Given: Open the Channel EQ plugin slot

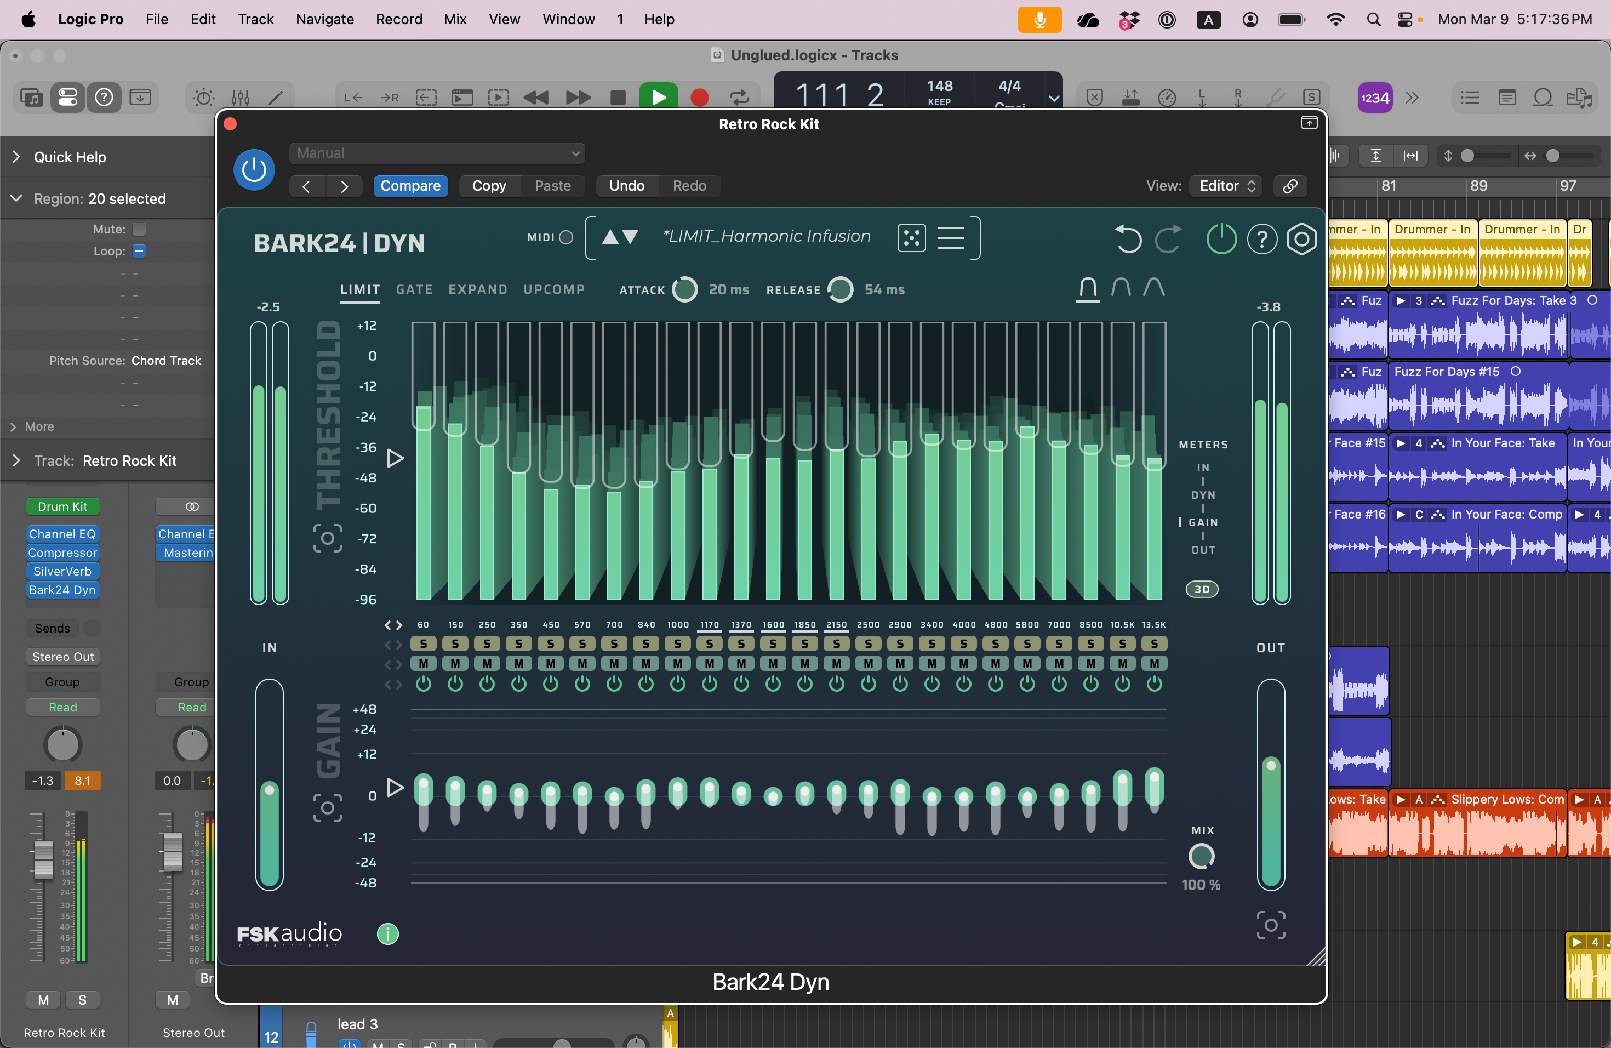Looking at the screenshot, I should [62, 534].
